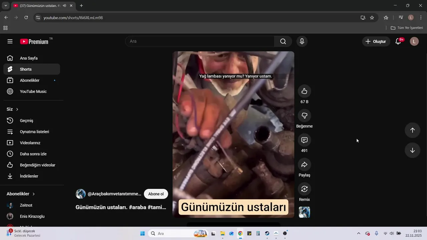The width and height of the screenshot is (427, 240).
Task: Go to YouTube Premium home logo
Action: (x=34, y=42)
